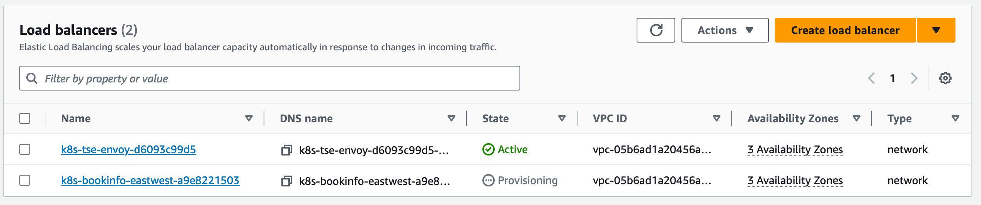Sort by the DNS name column header
Image resolution: width=981 pixels, height=205 pixels.
click(x=306, y=118)
